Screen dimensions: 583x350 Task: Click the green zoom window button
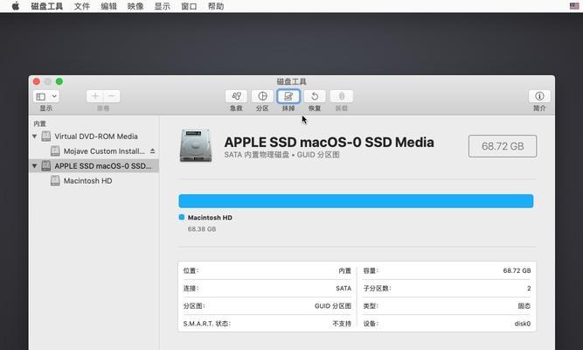[59, 81]
